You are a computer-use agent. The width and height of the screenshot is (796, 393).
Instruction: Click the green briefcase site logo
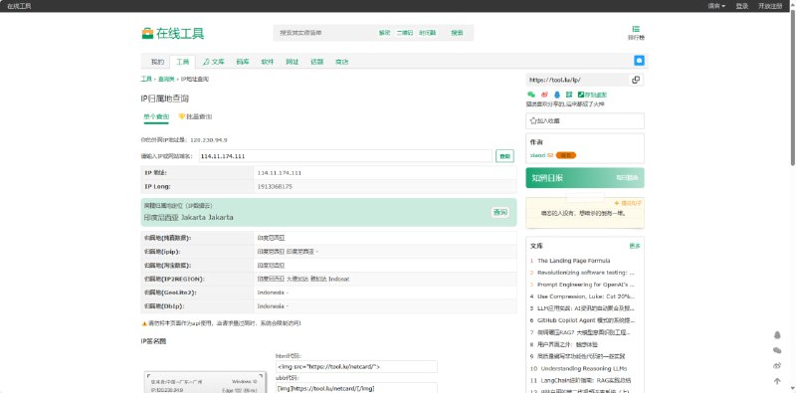[147, 34]
